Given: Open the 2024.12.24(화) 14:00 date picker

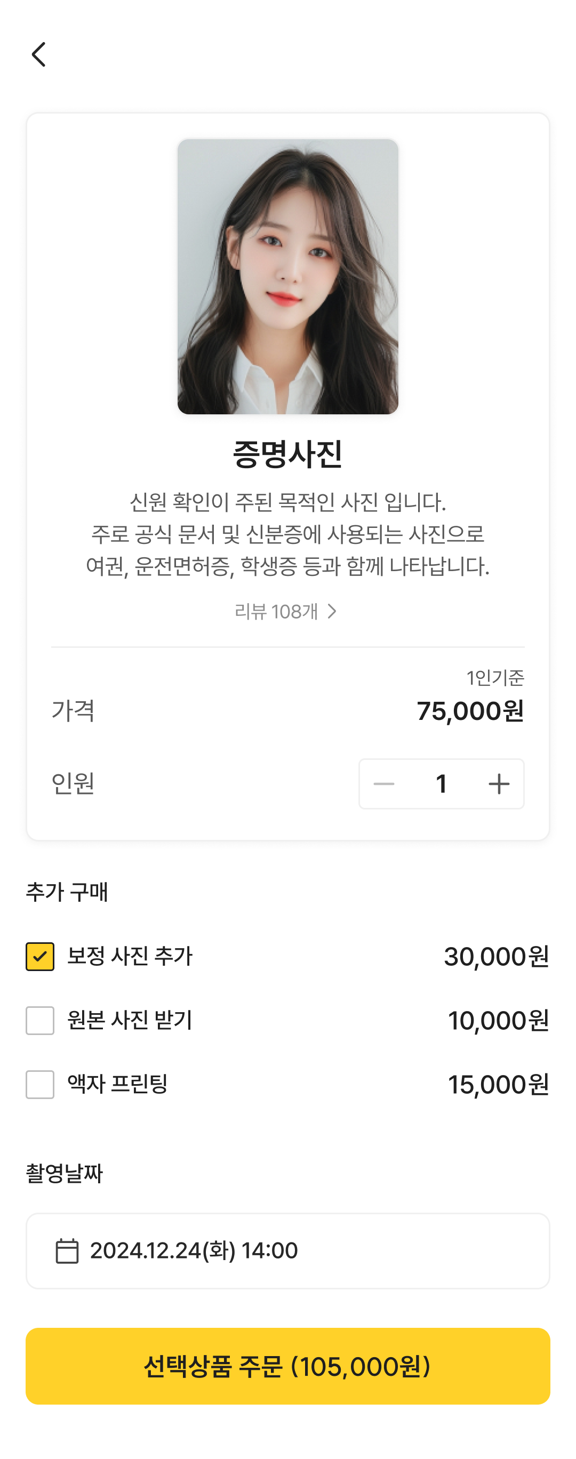Looking at the screenshot, I should point(194,1250).
